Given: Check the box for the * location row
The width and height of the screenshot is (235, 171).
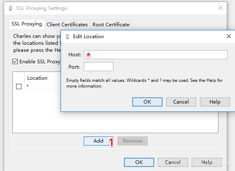Looking at the screenshot, I should (x=19, y=86).
